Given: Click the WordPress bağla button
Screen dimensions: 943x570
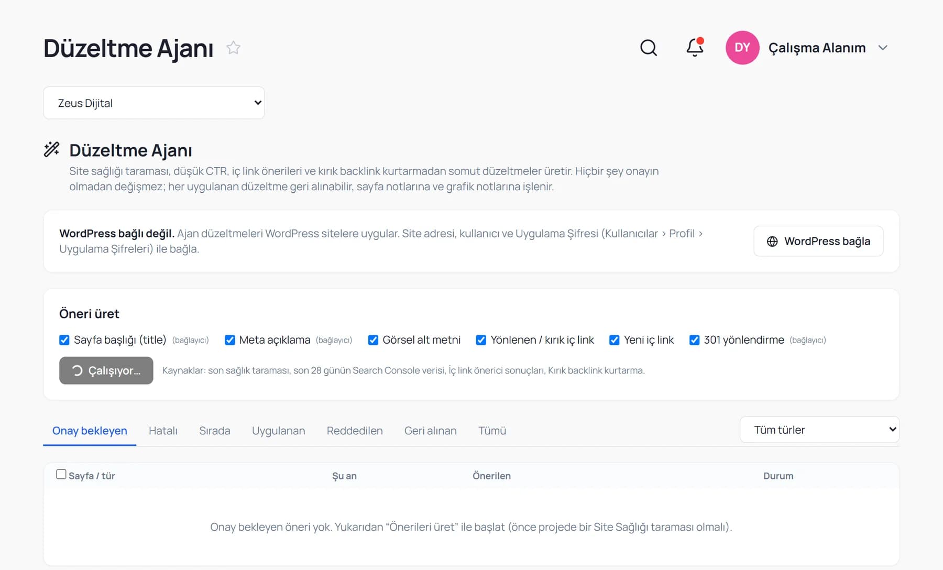Looking at the screenshot, I should (x=818, y=241).
